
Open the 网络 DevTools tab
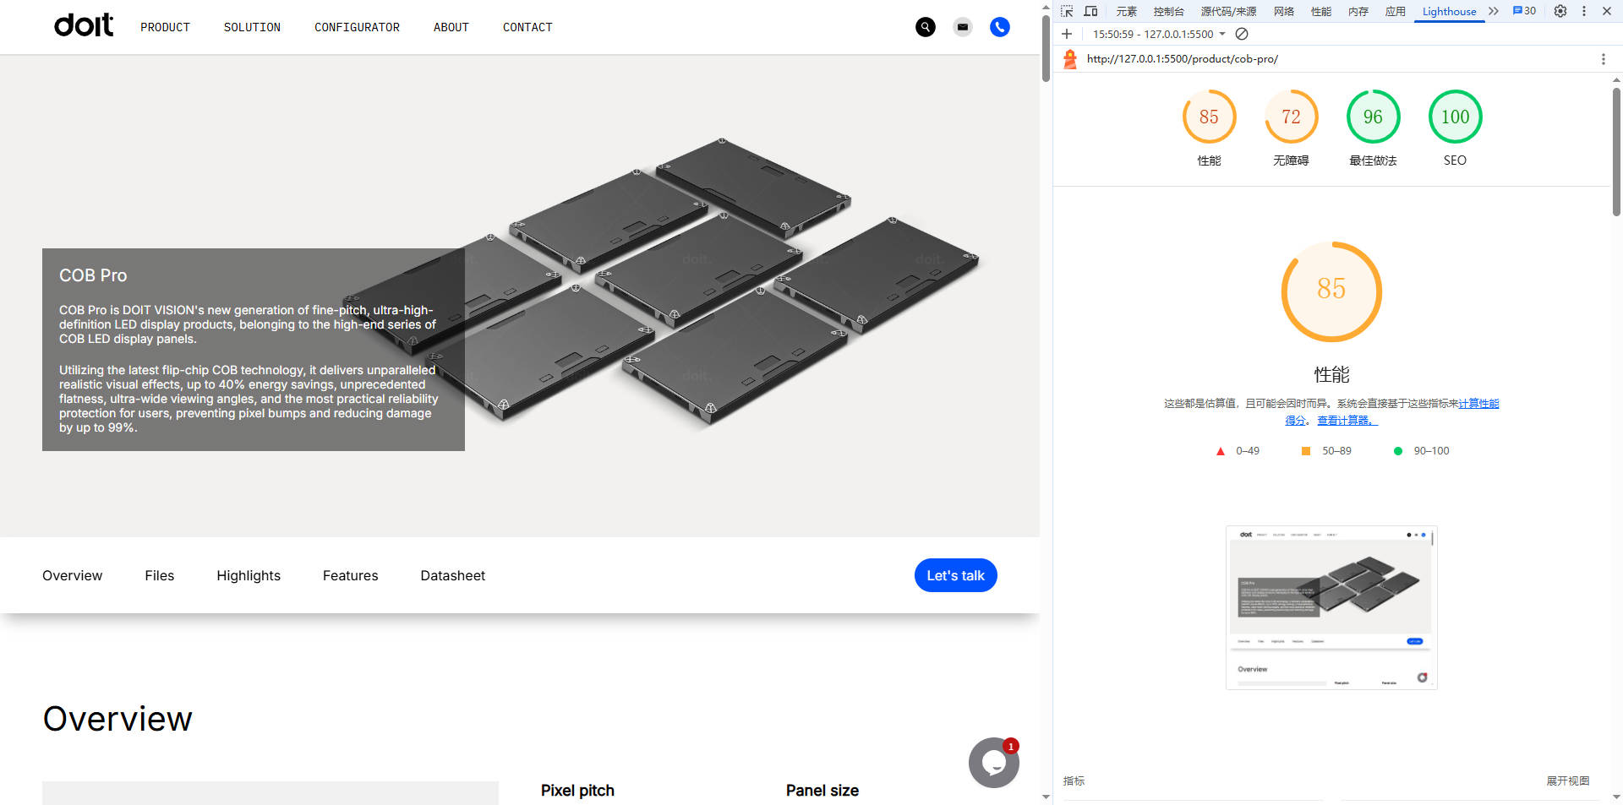pyautogui.click(x=1284, y=11)
